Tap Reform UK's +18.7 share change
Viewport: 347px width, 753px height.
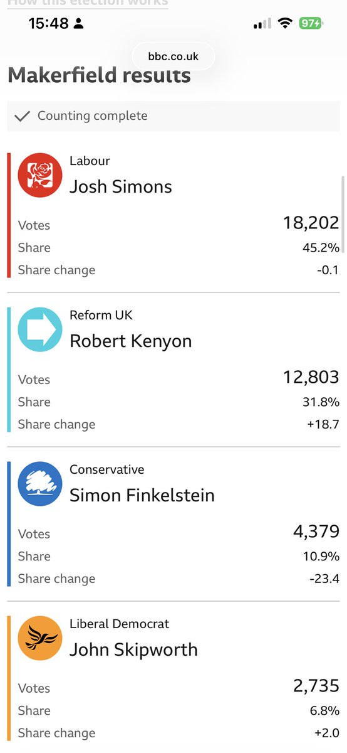pos(323,424)
